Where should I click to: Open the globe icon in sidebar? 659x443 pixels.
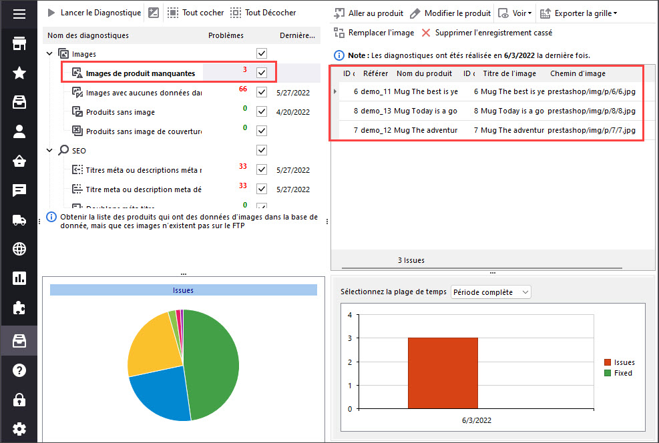19,249
